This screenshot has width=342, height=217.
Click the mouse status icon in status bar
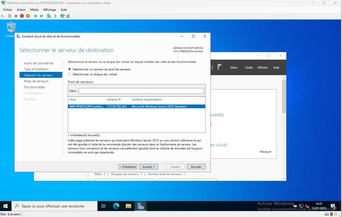[x=331, y=214]
